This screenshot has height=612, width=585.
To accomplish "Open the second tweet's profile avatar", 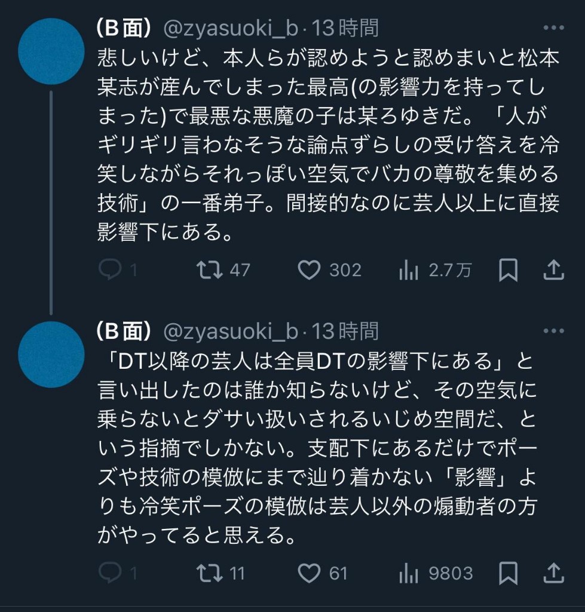I will click(50, 354).
